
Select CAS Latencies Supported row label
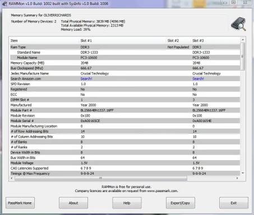coord(29,168)
